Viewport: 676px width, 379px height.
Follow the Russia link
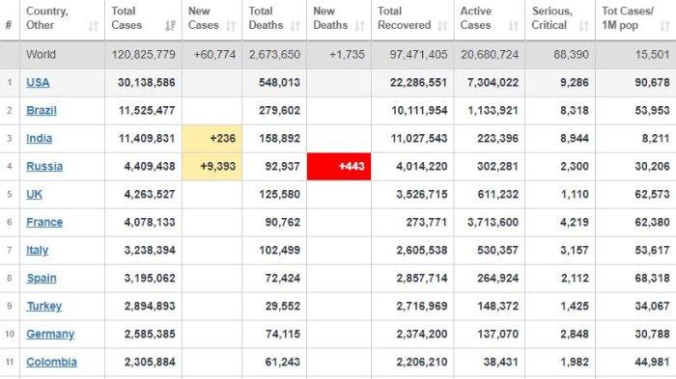(44, 167)
